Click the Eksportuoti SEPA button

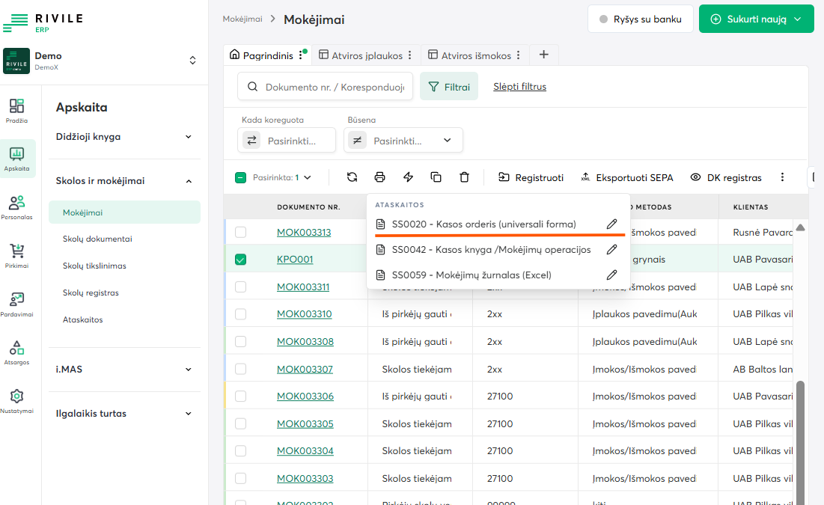tap(626, 177)
